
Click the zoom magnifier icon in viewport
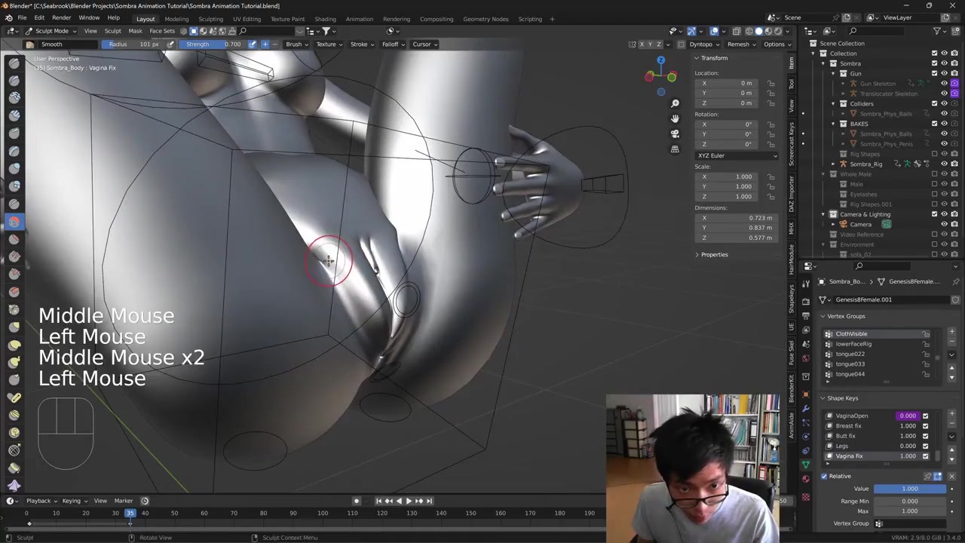pos(675,103)
